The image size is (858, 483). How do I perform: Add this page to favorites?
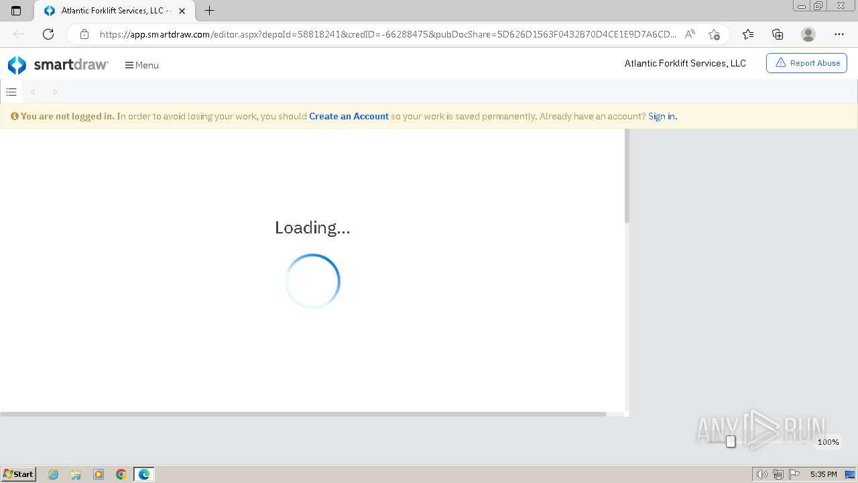click(714, 34)
